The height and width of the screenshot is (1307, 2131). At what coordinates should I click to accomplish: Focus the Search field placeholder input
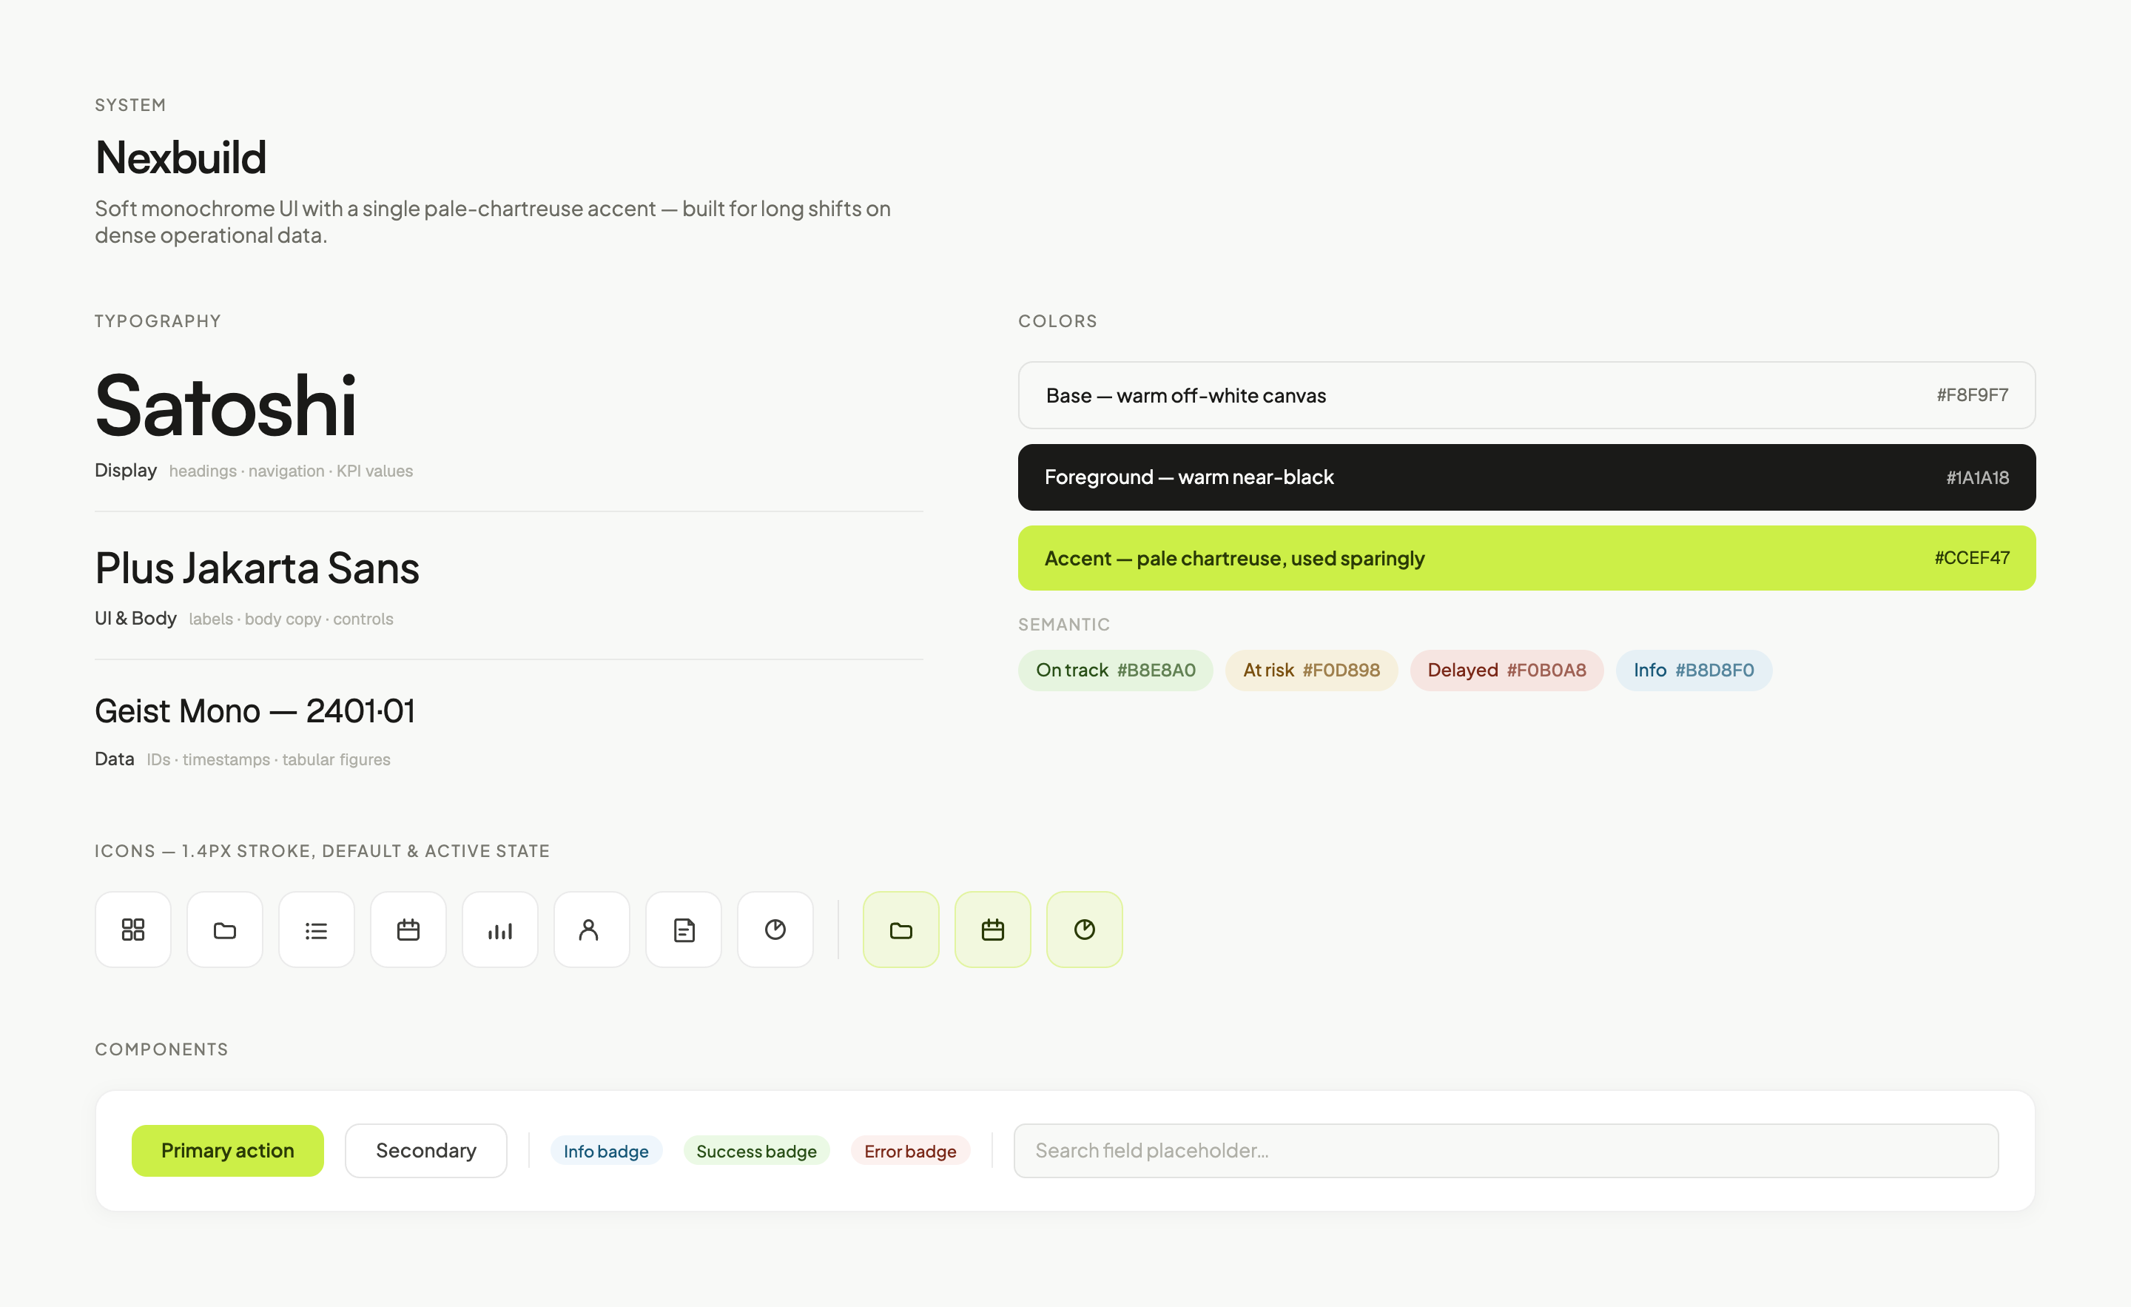(x=1506, y=1150)
